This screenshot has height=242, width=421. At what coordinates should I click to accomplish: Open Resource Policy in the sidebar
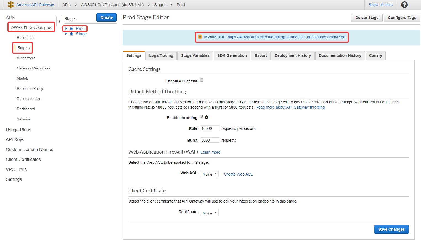pyautogui.click(x=30, y=88)
